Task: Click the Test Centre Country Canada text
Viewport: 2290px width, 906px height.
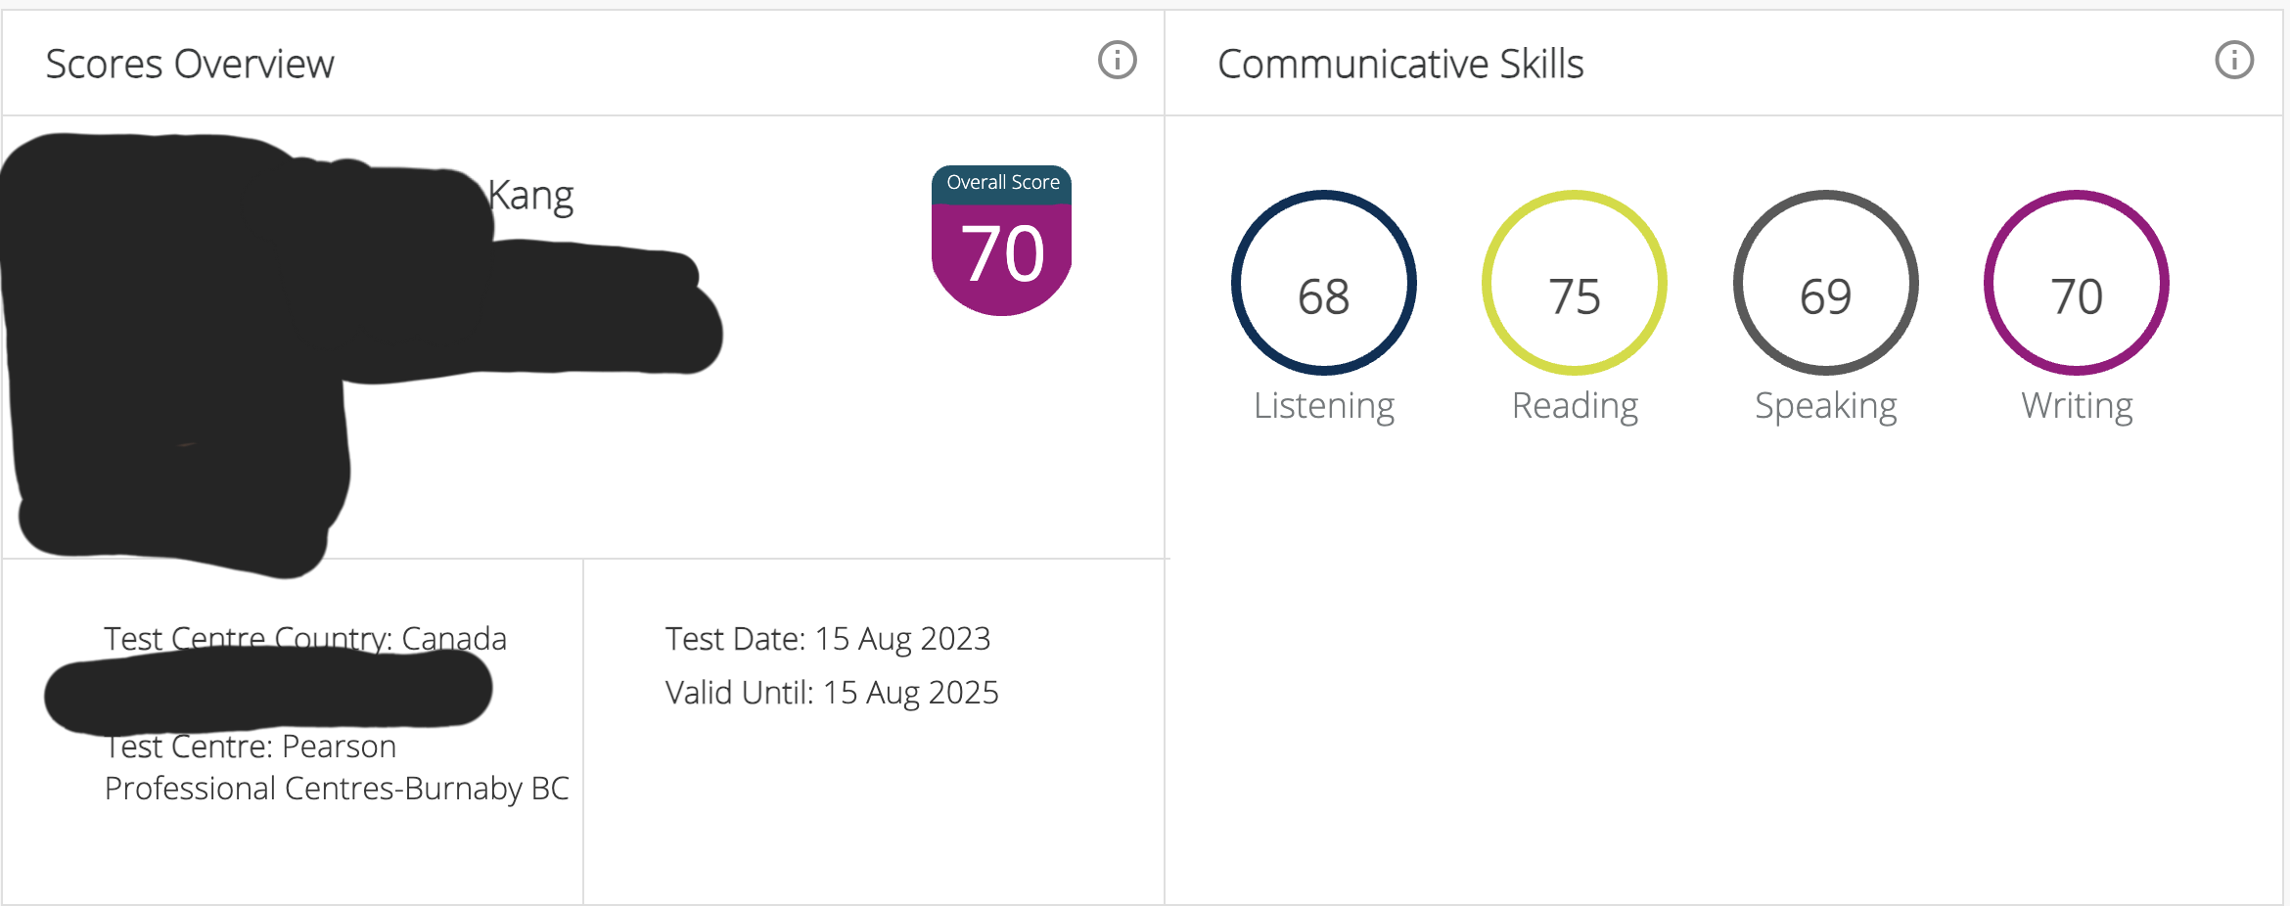Action: 305,639
